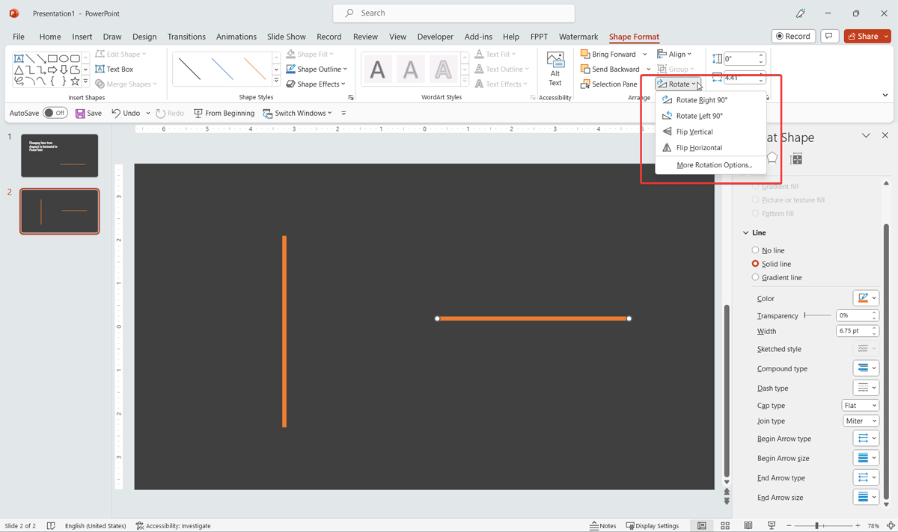
Task: Switch to the Animations ribbon tab
Action: [236, 36]
